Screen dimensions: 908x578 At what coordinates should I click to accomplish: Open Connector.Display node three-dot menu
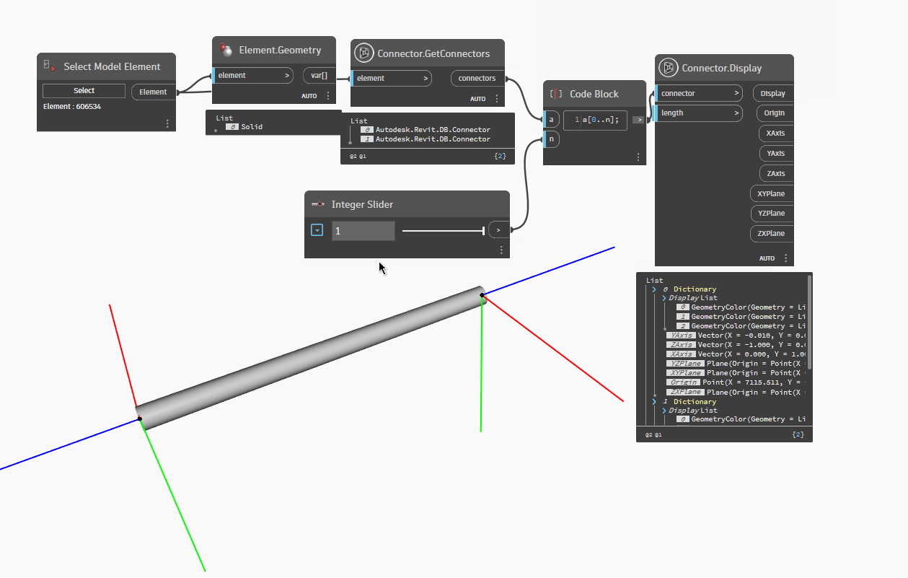point(785,258)
